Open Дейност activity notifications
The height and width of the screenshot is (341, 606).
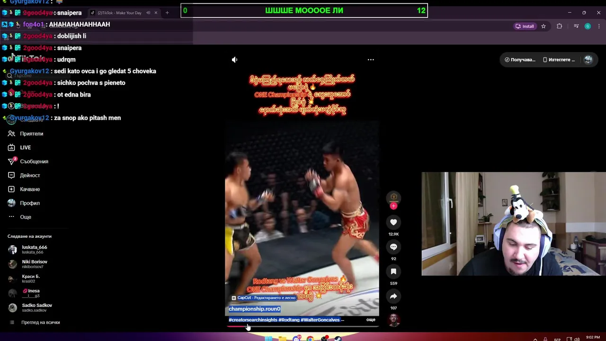point(30,175)
